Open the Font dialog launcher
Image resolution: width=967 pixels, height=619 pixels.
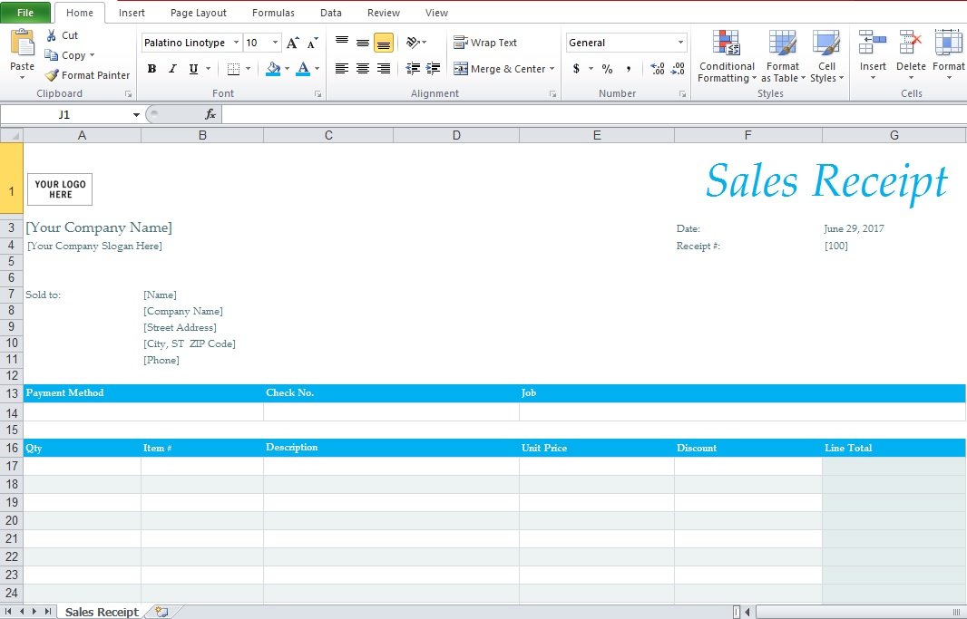pyautogui.click(x=318, y=93)
